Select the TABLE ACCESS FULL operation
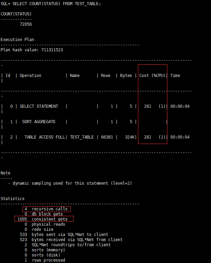The image size is (211, 263). pyautogui.click(x=45, y=137)
